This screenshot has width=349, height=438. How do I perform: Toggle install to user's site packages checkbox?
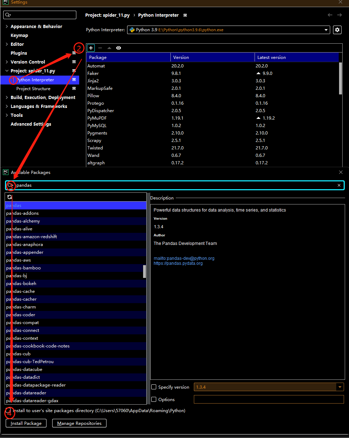8,410
